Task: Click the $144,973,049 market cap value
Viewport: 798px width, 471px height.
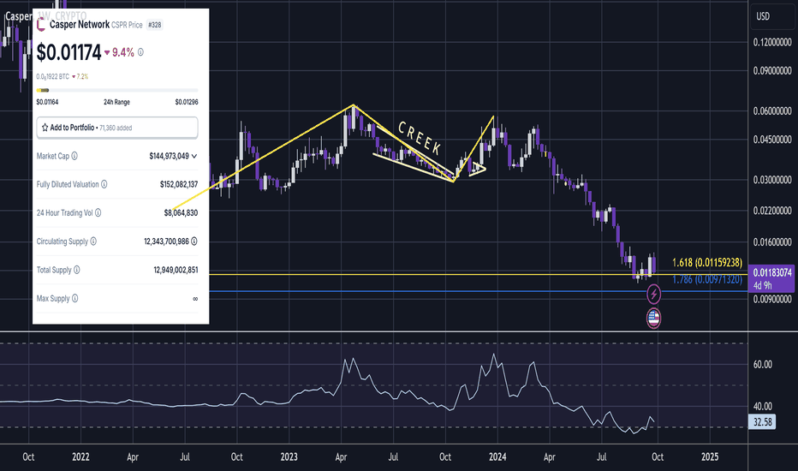Action: pos(169,157)
